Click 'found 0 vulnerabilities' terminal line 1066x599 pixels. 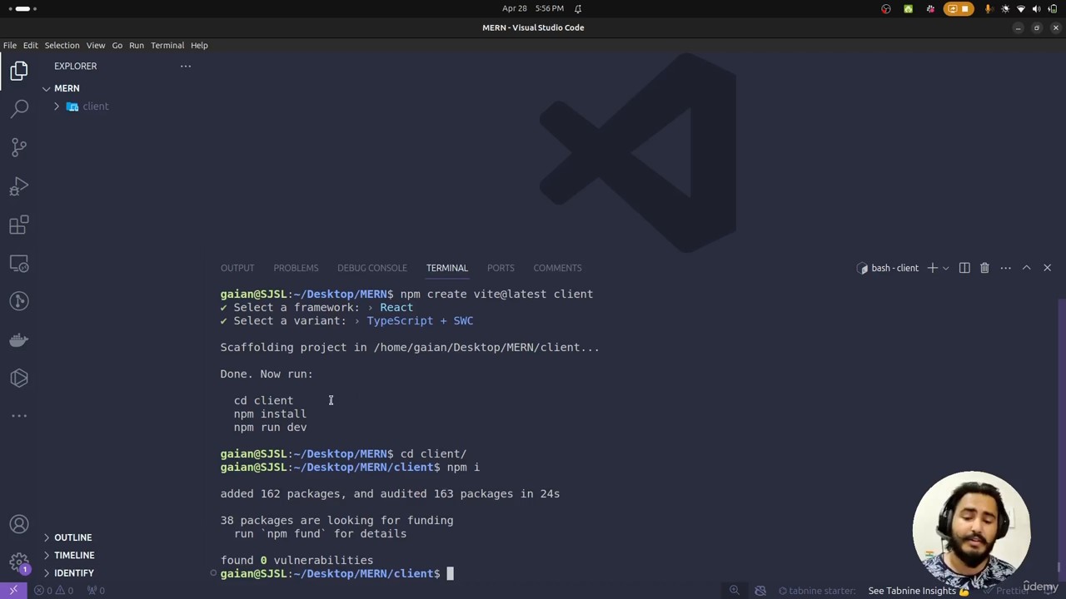296,560
